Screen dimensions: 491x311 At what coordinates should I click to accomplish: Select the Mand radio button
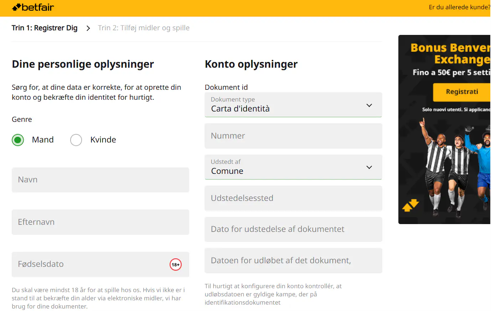[x=18, y=140]
